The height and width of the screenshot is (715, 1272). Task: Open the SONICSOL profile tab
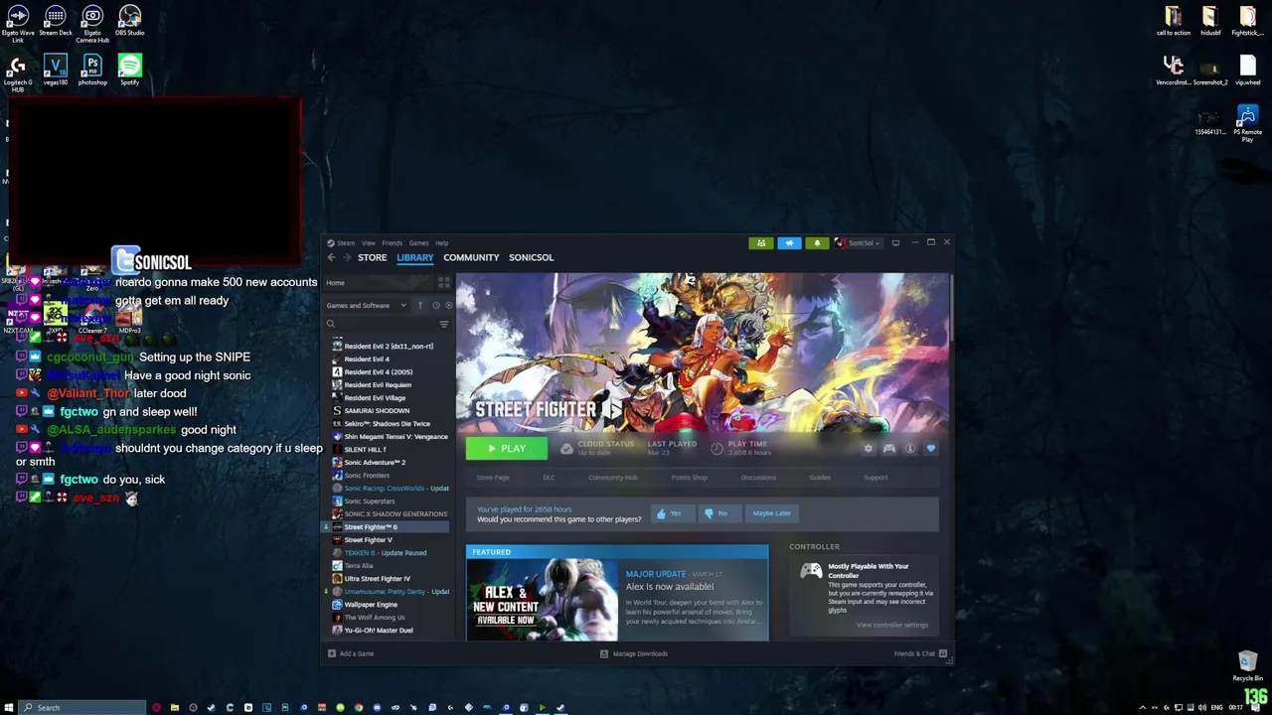point(531,257)
